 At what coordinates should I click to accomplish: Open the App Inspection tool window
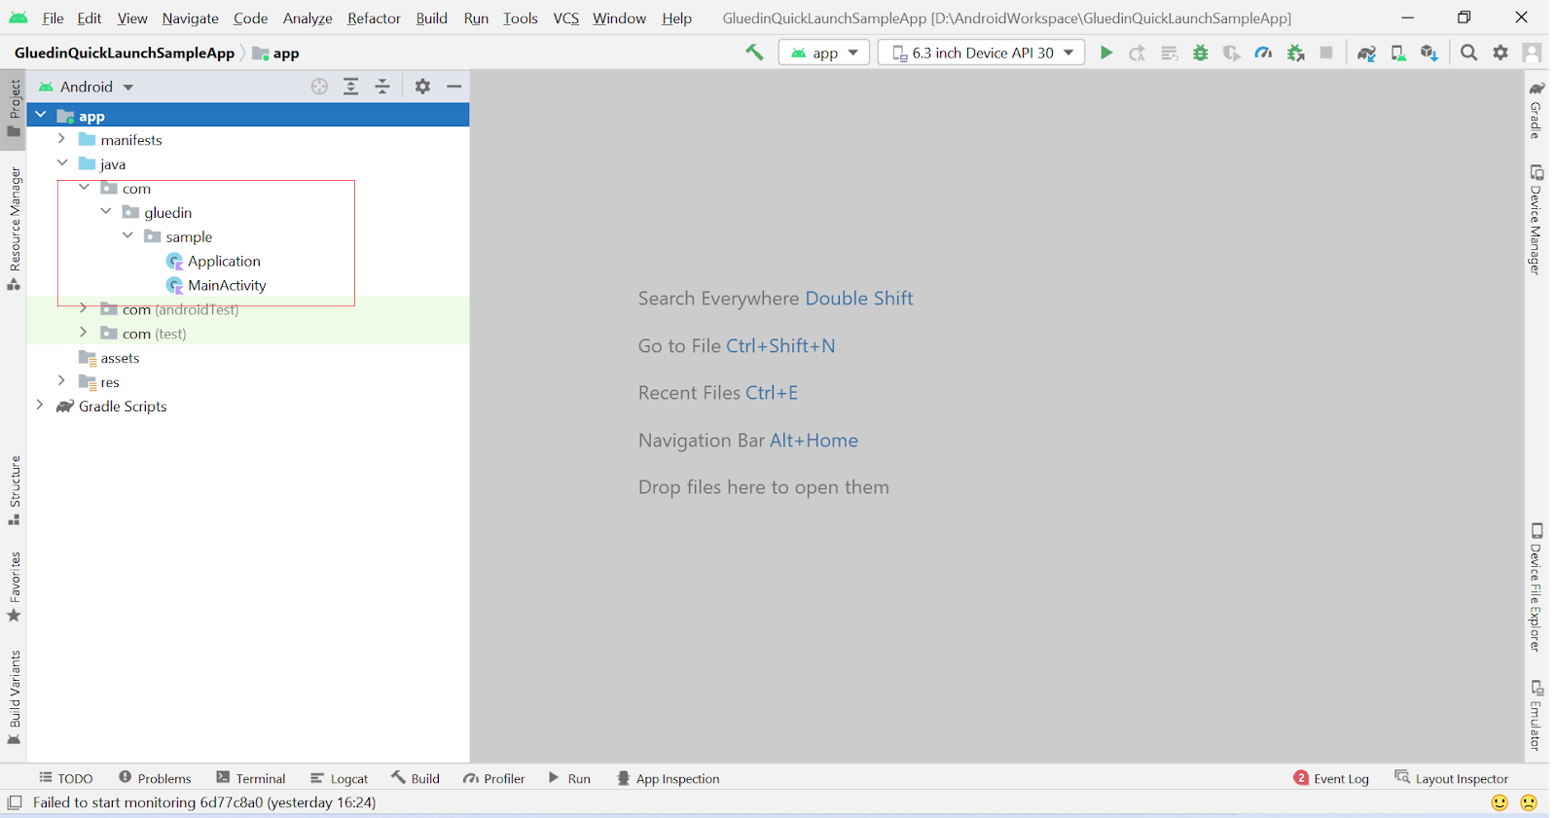(668, 778)
